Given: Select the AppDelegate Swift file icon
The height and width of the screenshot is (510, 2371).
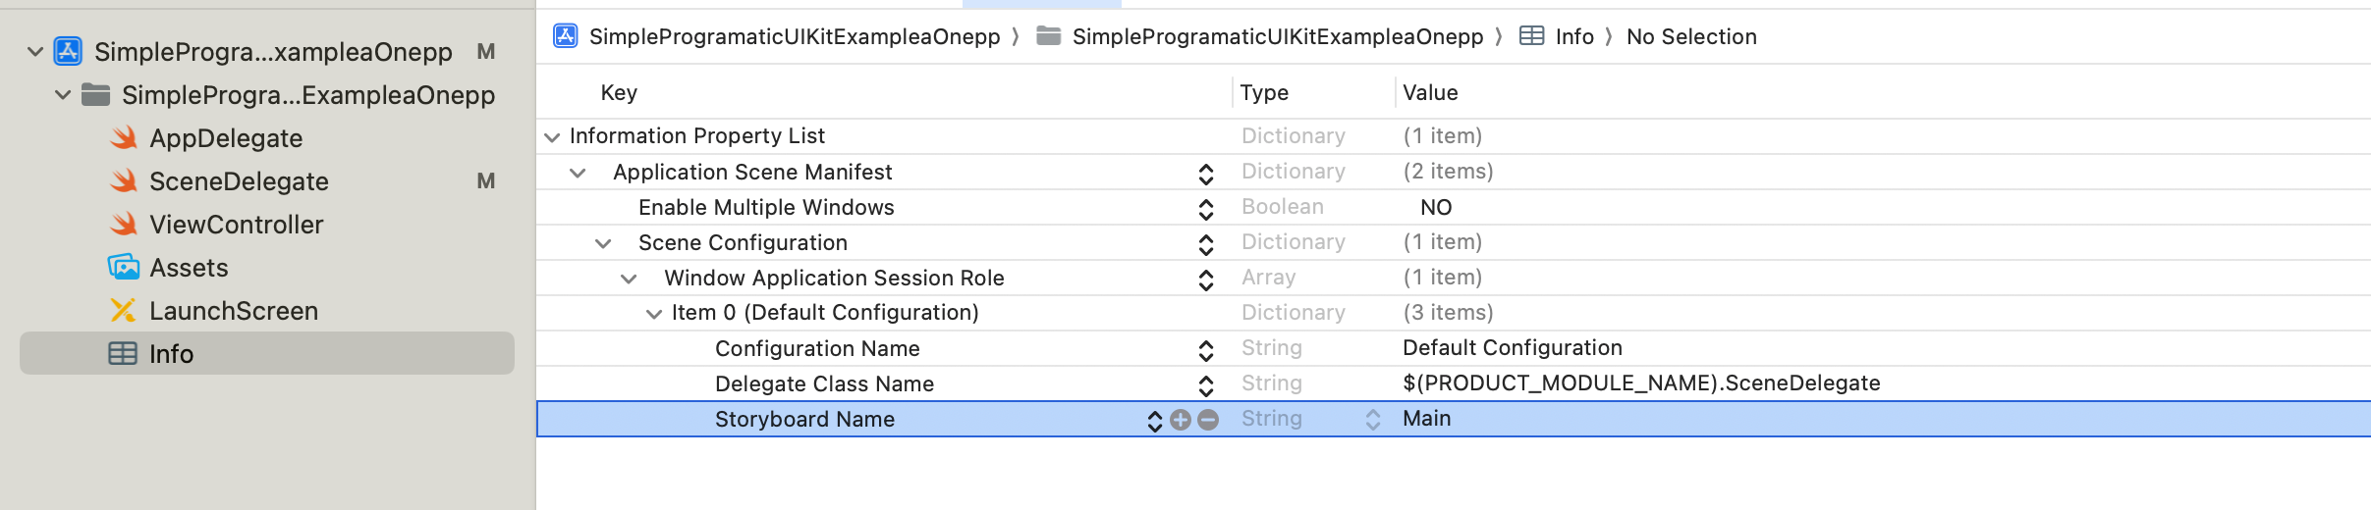Looking at the screenshot, I should 124,138.
